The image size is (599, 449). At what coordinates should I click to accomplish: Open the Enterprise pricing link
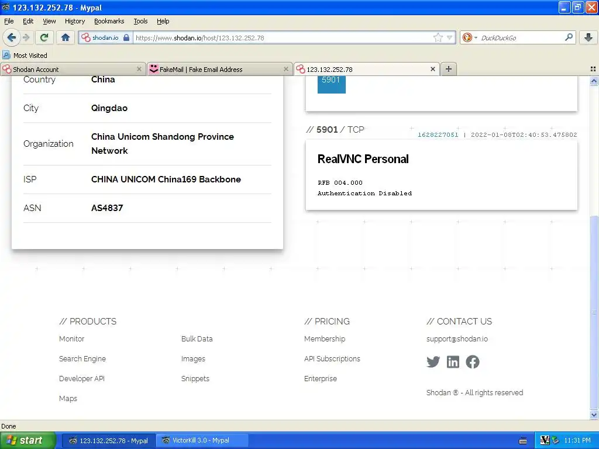[321, 378]
